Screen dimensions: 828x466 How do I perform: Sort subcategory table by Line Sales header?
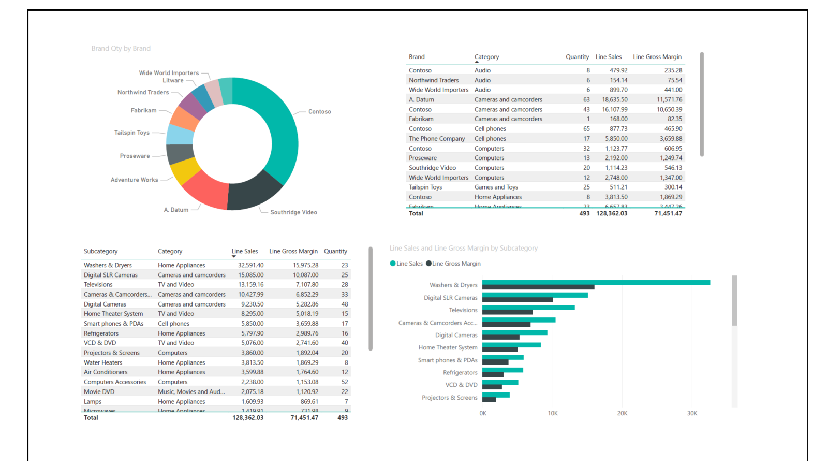pos(245,251)
